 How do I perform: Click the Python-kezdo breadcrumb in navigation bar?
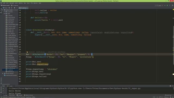tap(5, 5)
